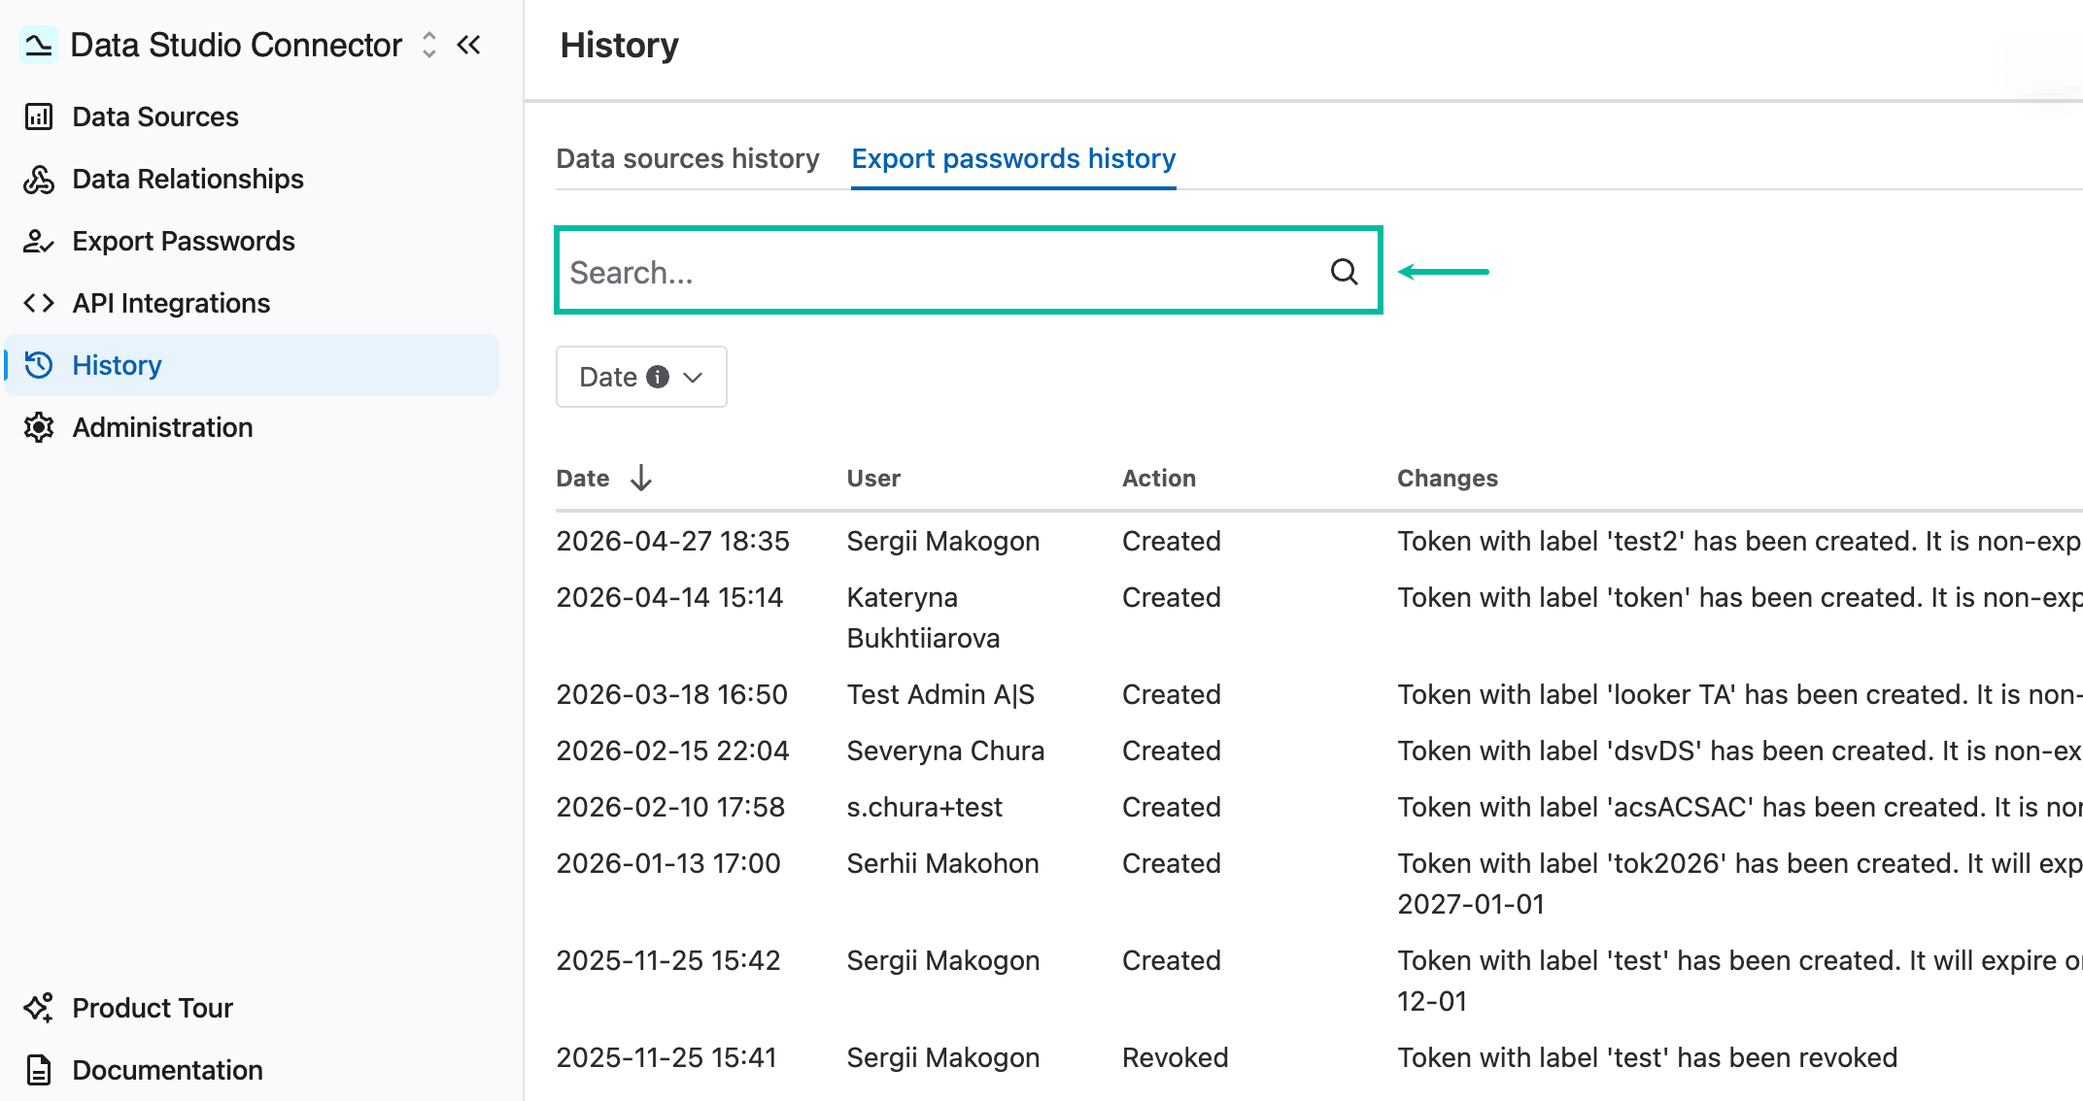Select change text for 'tok2026' token

click(1739, 884)
